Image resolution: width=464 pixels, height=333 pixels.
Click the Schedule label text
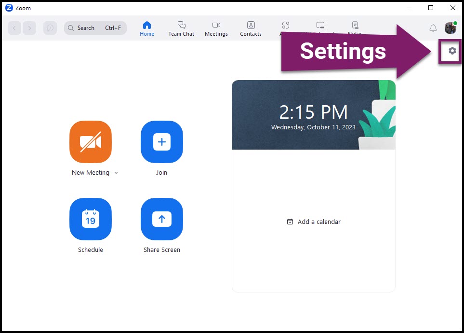91,250
